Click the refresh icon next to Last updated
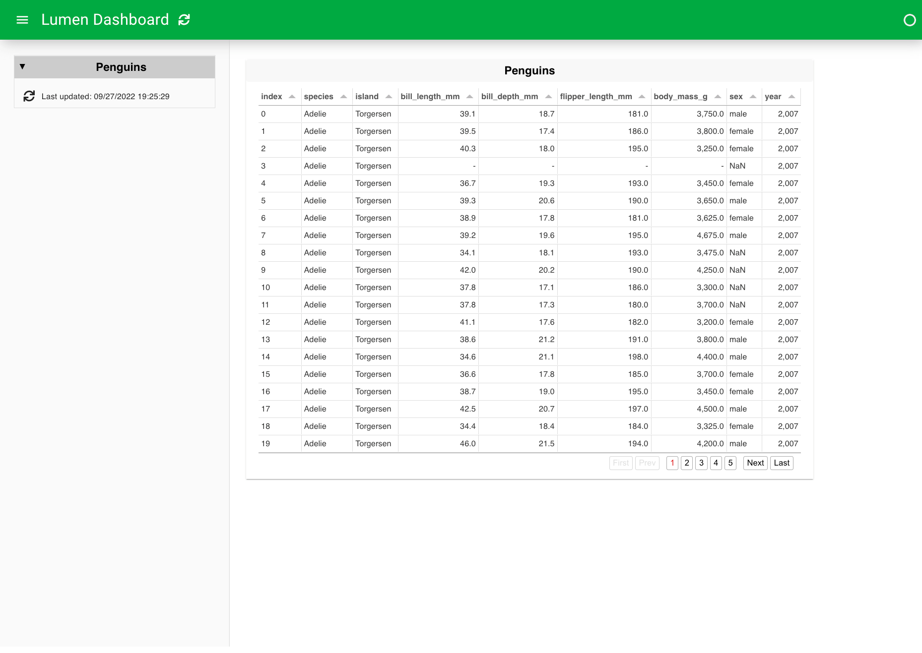Image resolution: width=922 pixels, height=653 pixels. pyautogui.click(x=29, y=96)
